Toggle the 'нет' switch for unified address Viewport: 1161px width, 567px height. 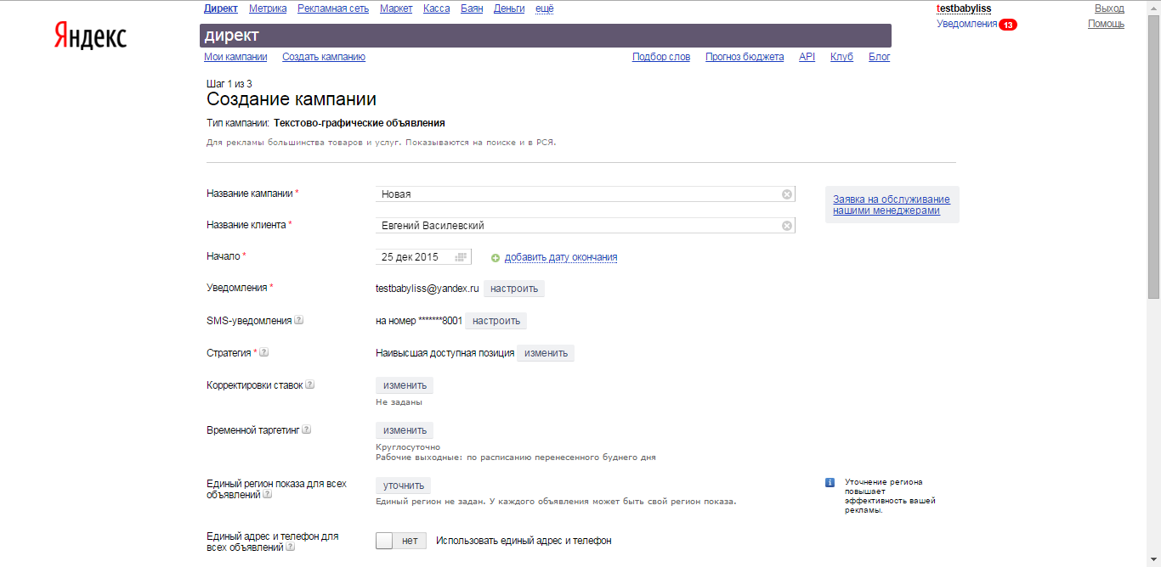click(x=401, y=541)
